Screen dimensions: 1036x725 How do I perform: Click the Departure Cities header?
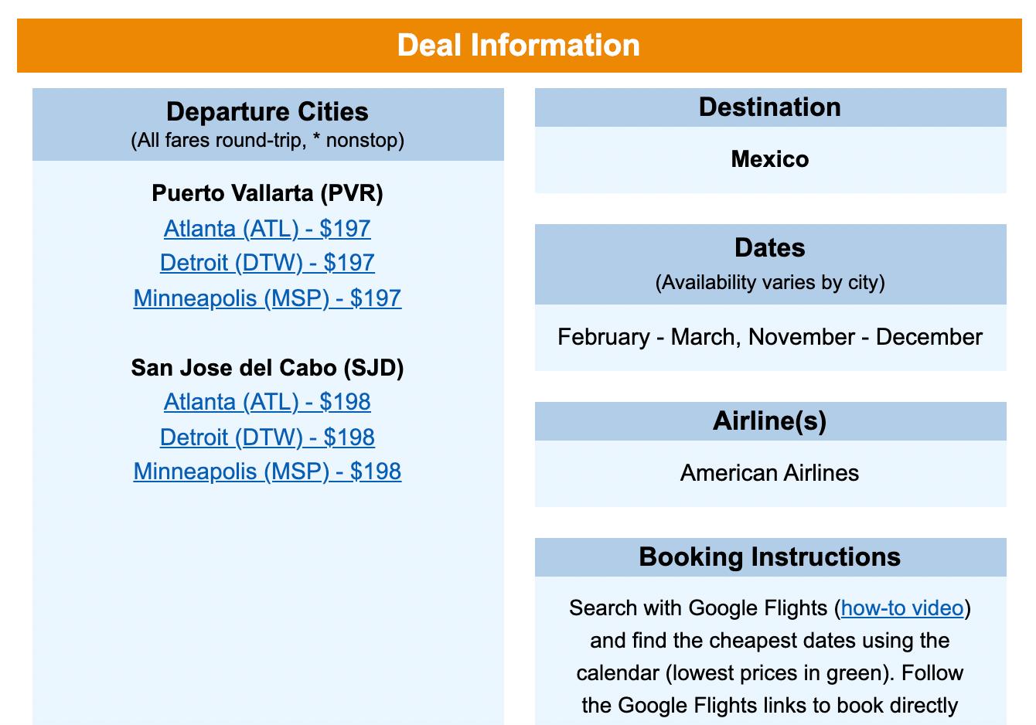point(268,112)
